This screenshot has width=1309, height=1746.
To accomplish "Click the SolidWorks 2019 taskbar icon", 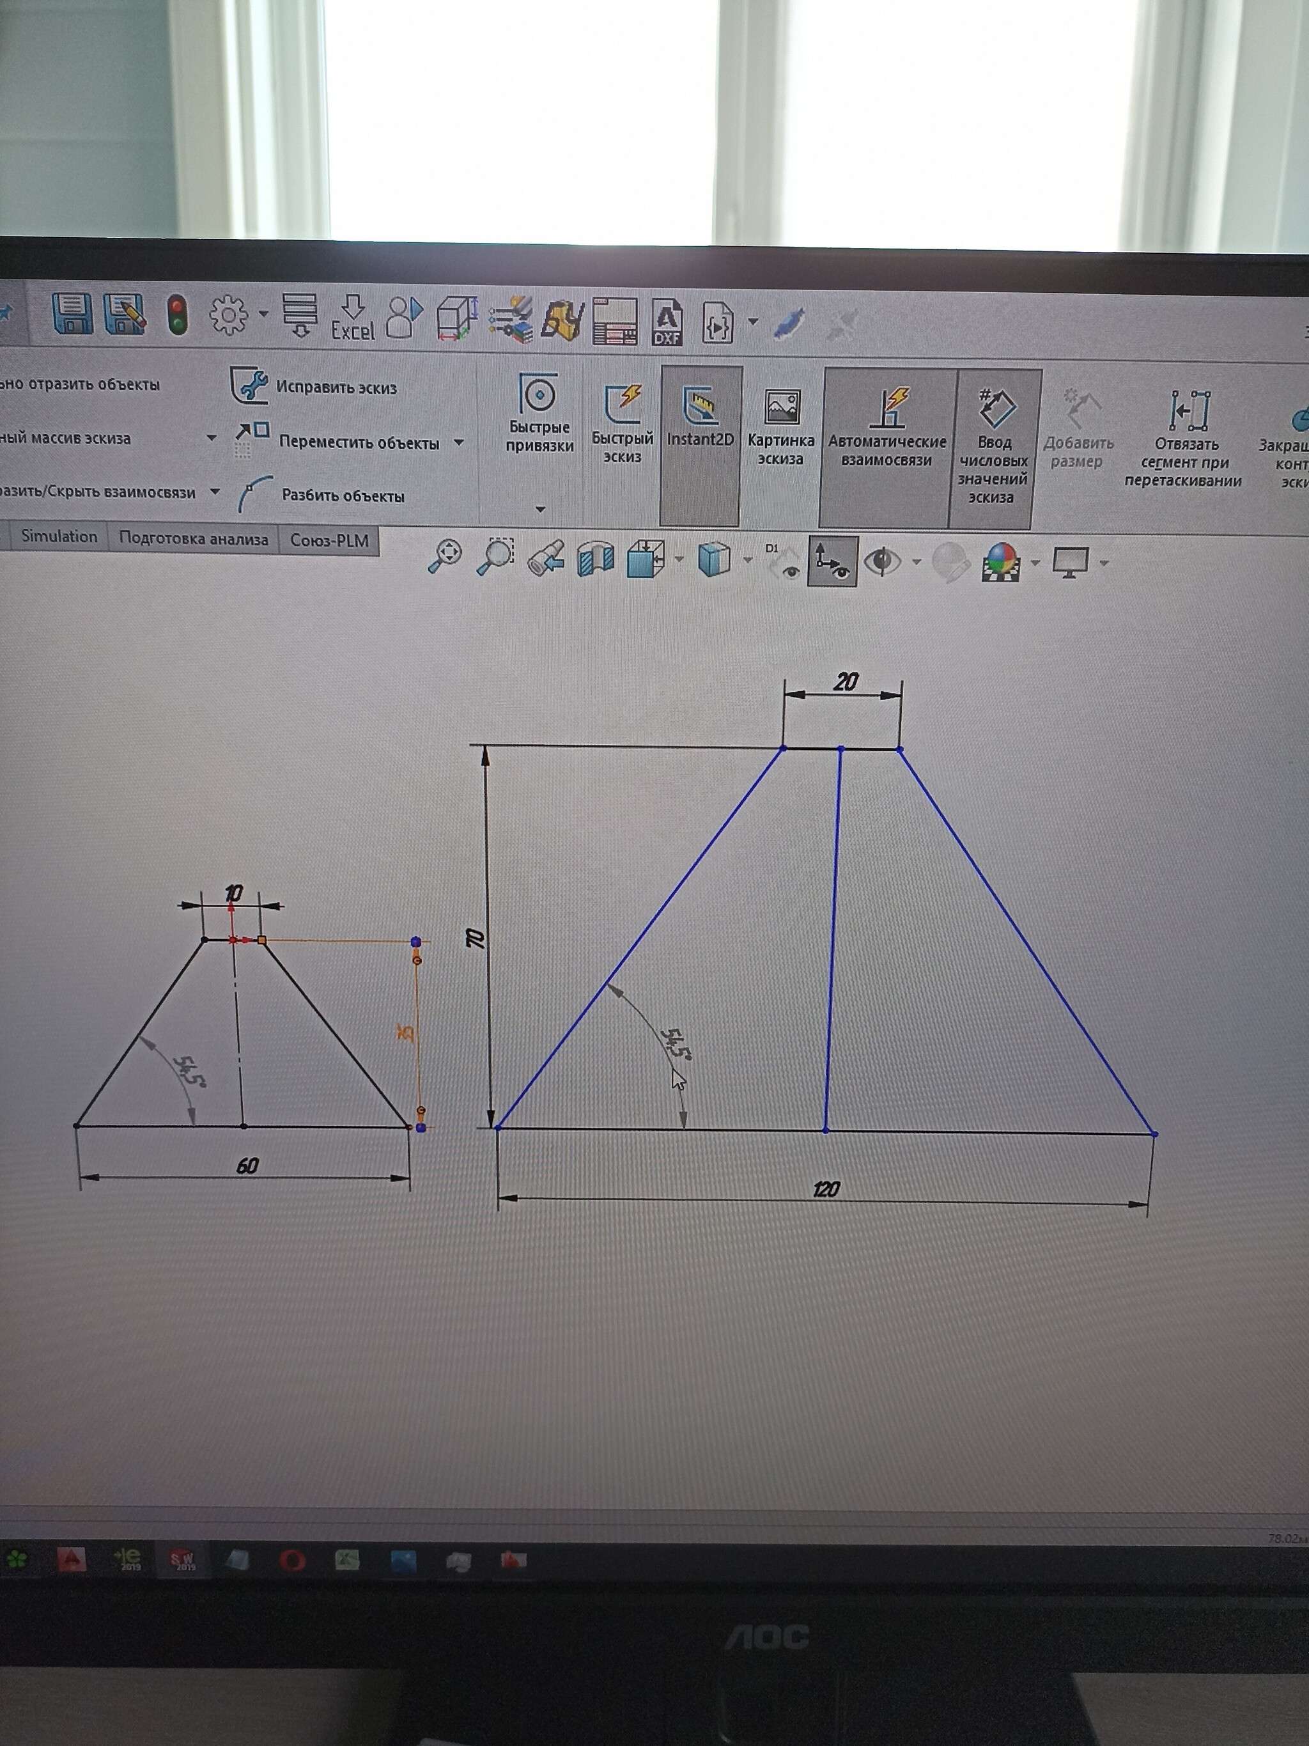I will click(x=183, y=1559).
